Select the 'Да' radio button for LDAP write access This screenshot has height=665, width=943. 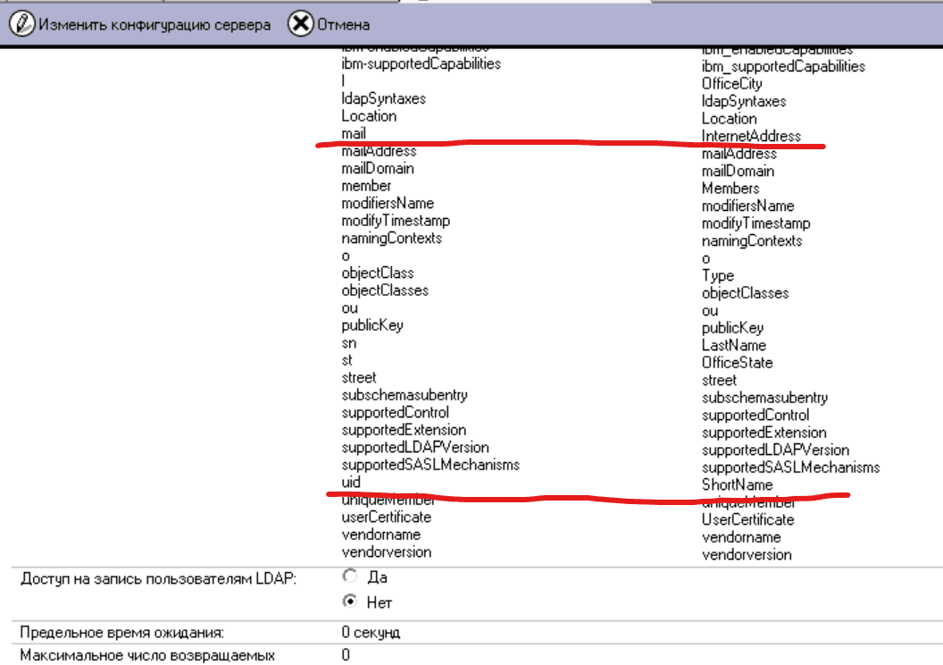coord(350,577)
